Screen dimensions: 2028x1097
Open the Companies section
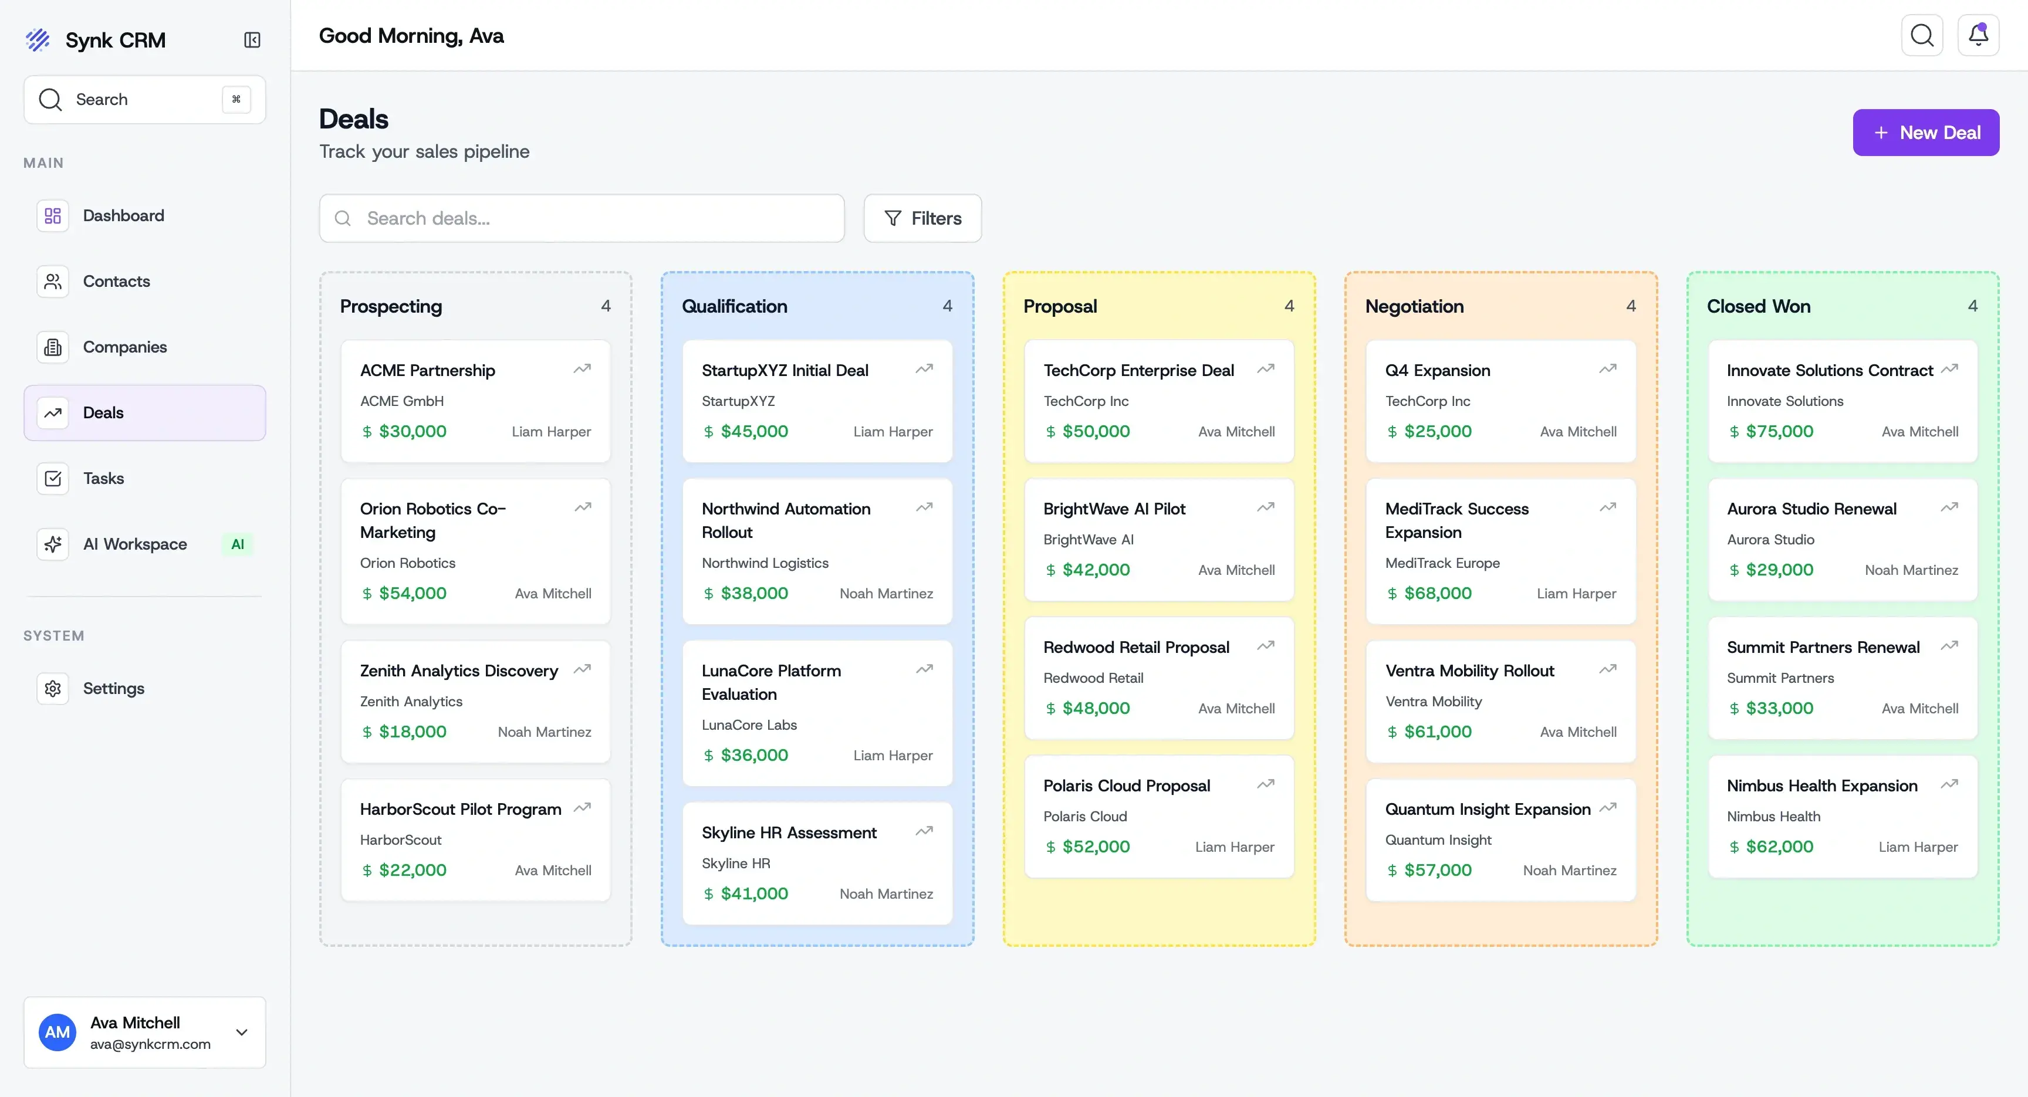click(124, 346)
